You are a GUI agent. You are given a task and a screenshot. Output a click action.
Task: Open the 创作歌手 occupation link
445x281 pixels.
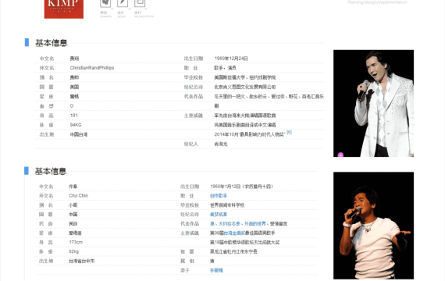(x=219, y=196)
